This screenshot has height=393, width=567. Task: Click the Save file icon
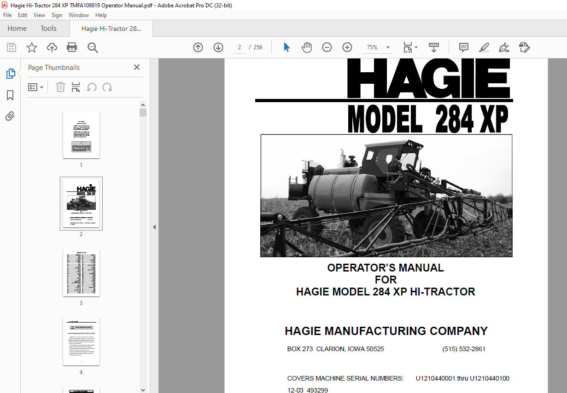(x=12, y=47)
